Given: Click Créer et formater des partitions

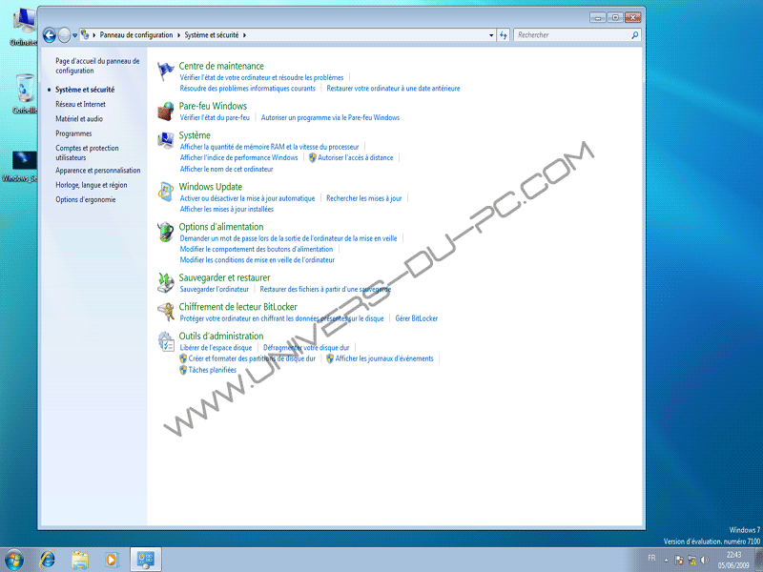Looking at the screenshot, I should coord(252,358).
